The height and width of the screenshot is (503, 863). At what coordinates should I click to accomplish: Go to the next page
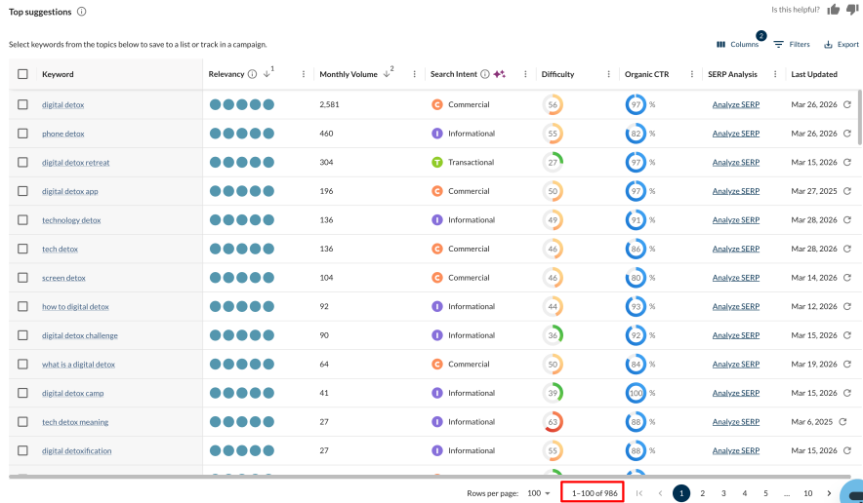pyautogui.click(x=829, y=493)
